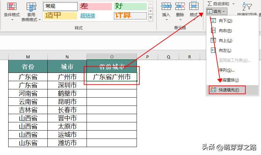Image resolution: width=261 pixels, height=155 pixels.
Task: Select the cell containing 昆明市
Action: (x=67, y=102)
